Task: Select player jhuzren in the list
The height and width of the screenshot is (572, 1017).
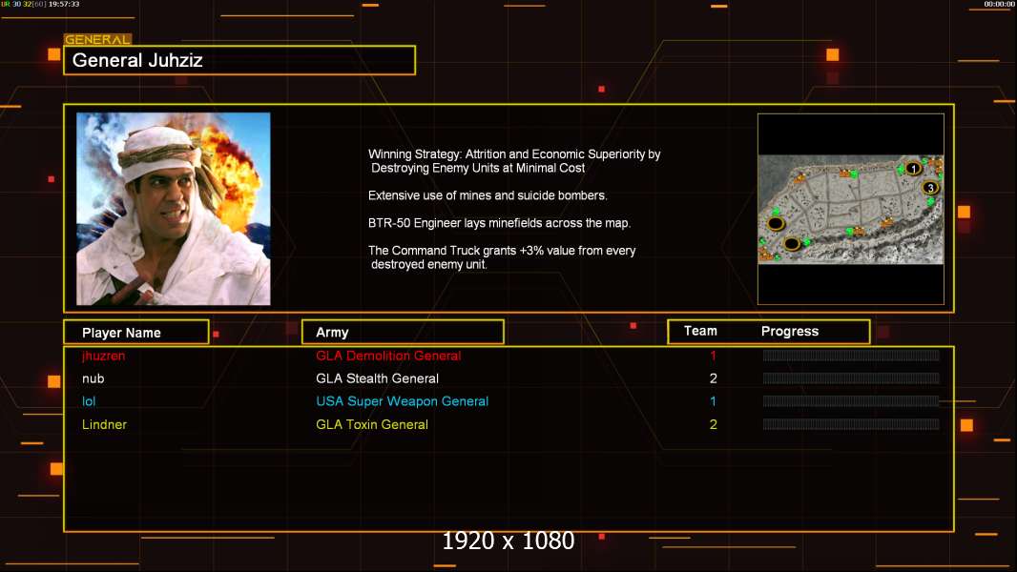Action: click(x=103, y=356)
